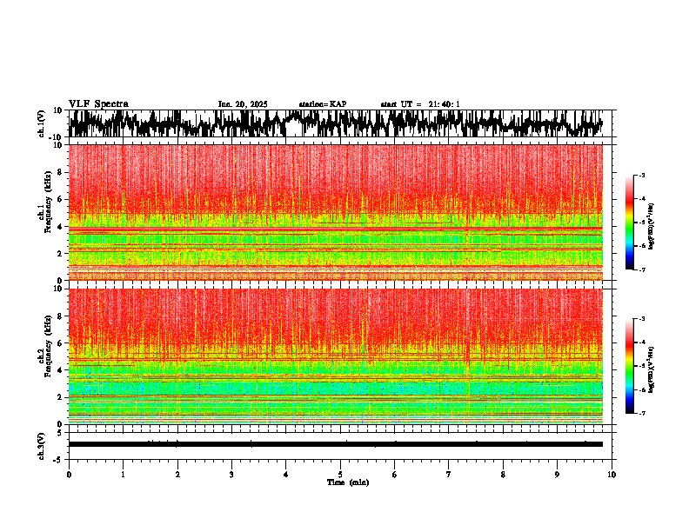Click time axis tick label '0'
Viewport: 689px width, 532px height.
point(69,475)
